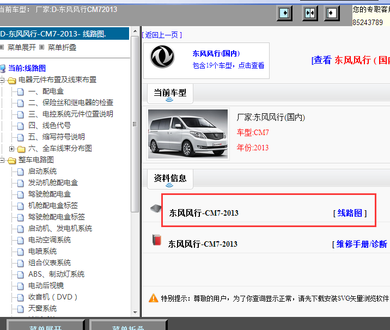Image resolution: width=390 pixels, height=330 pixels.
Task: Open 电动后视镜 tree item
Action: 46,285
